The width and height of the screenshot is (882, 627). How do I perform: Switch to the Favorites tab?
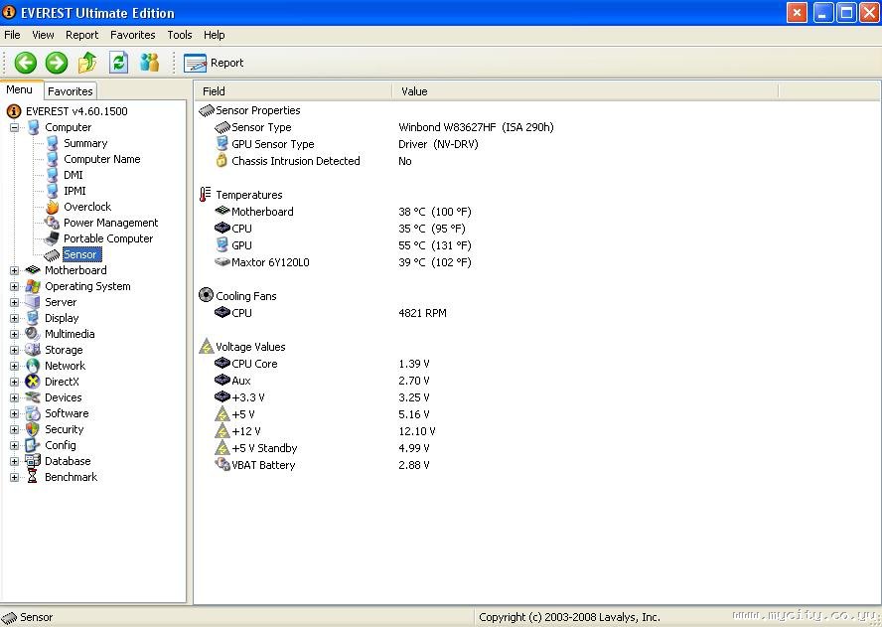[x=70, y=91]
